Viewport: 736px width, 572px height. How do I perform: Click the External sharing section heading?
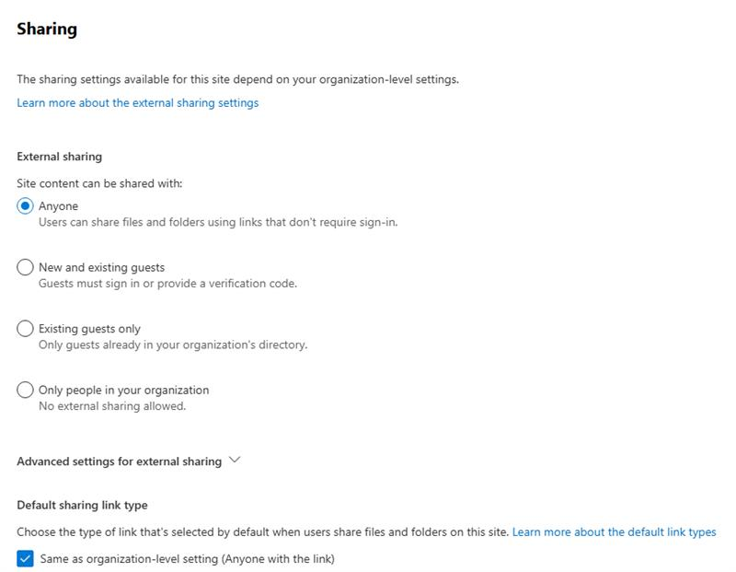[x=59, y=157]
